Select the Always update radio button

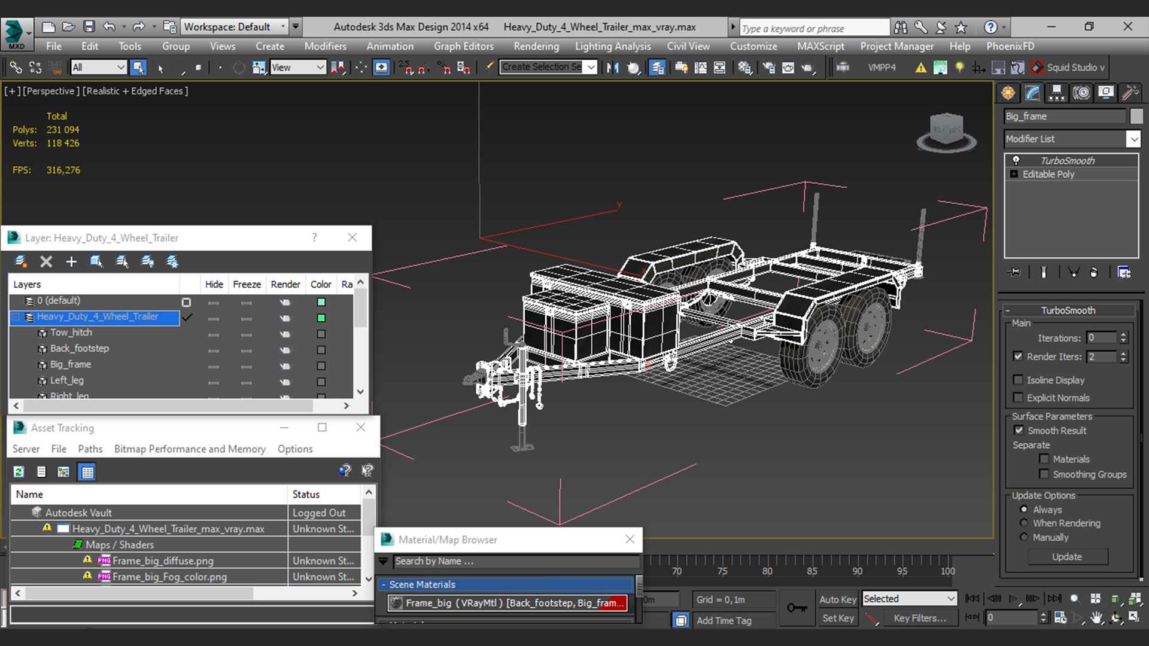coord(1024,510)
